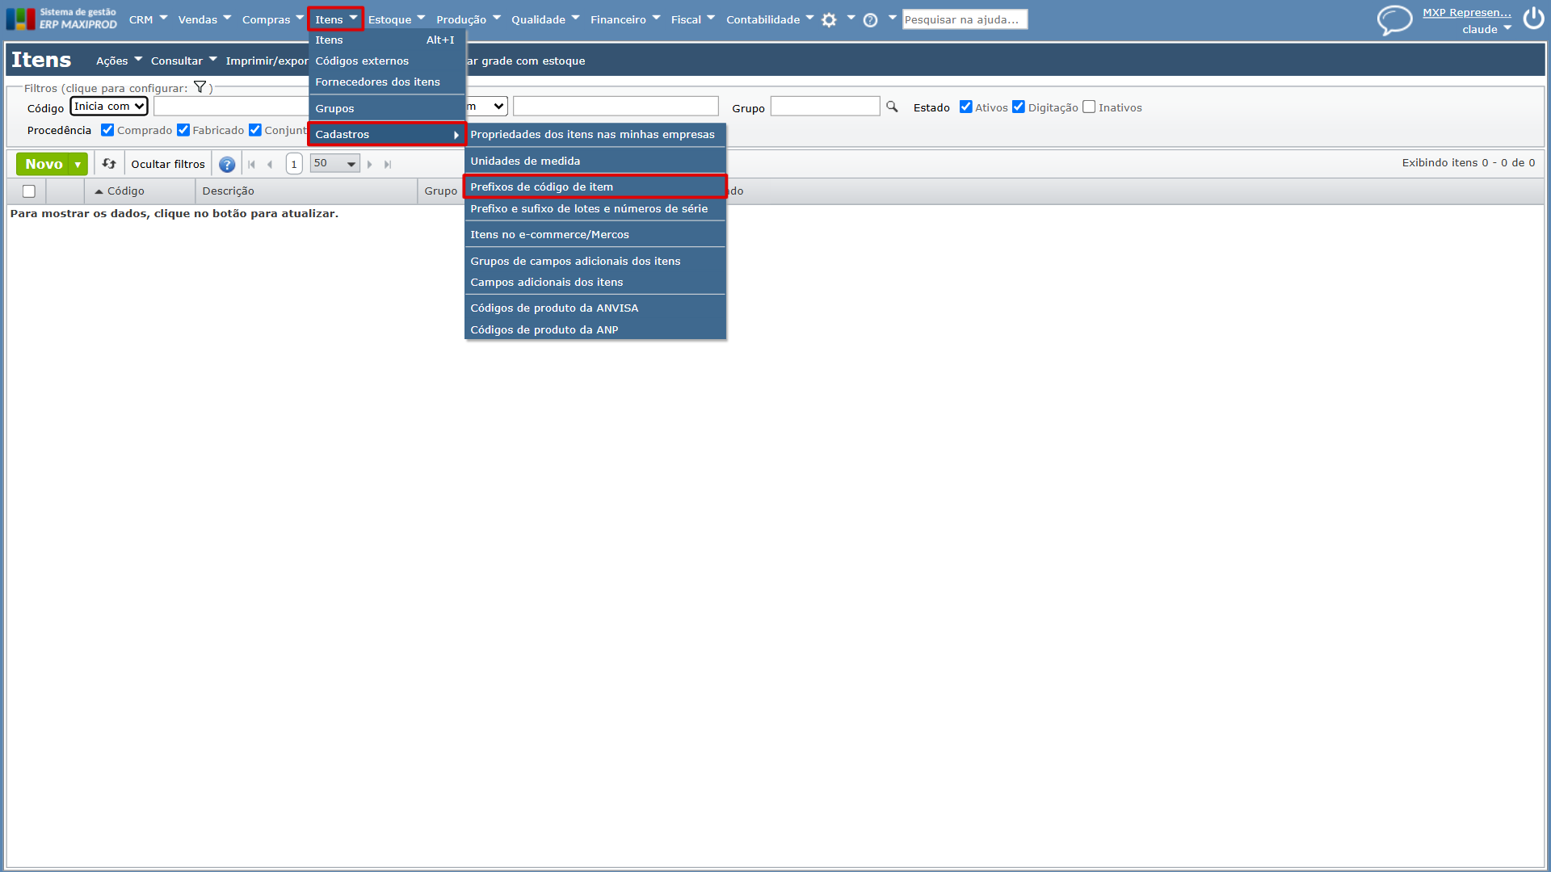
Task: Select 'Unidades de medida' menu entry
Action: coord(595,161)
